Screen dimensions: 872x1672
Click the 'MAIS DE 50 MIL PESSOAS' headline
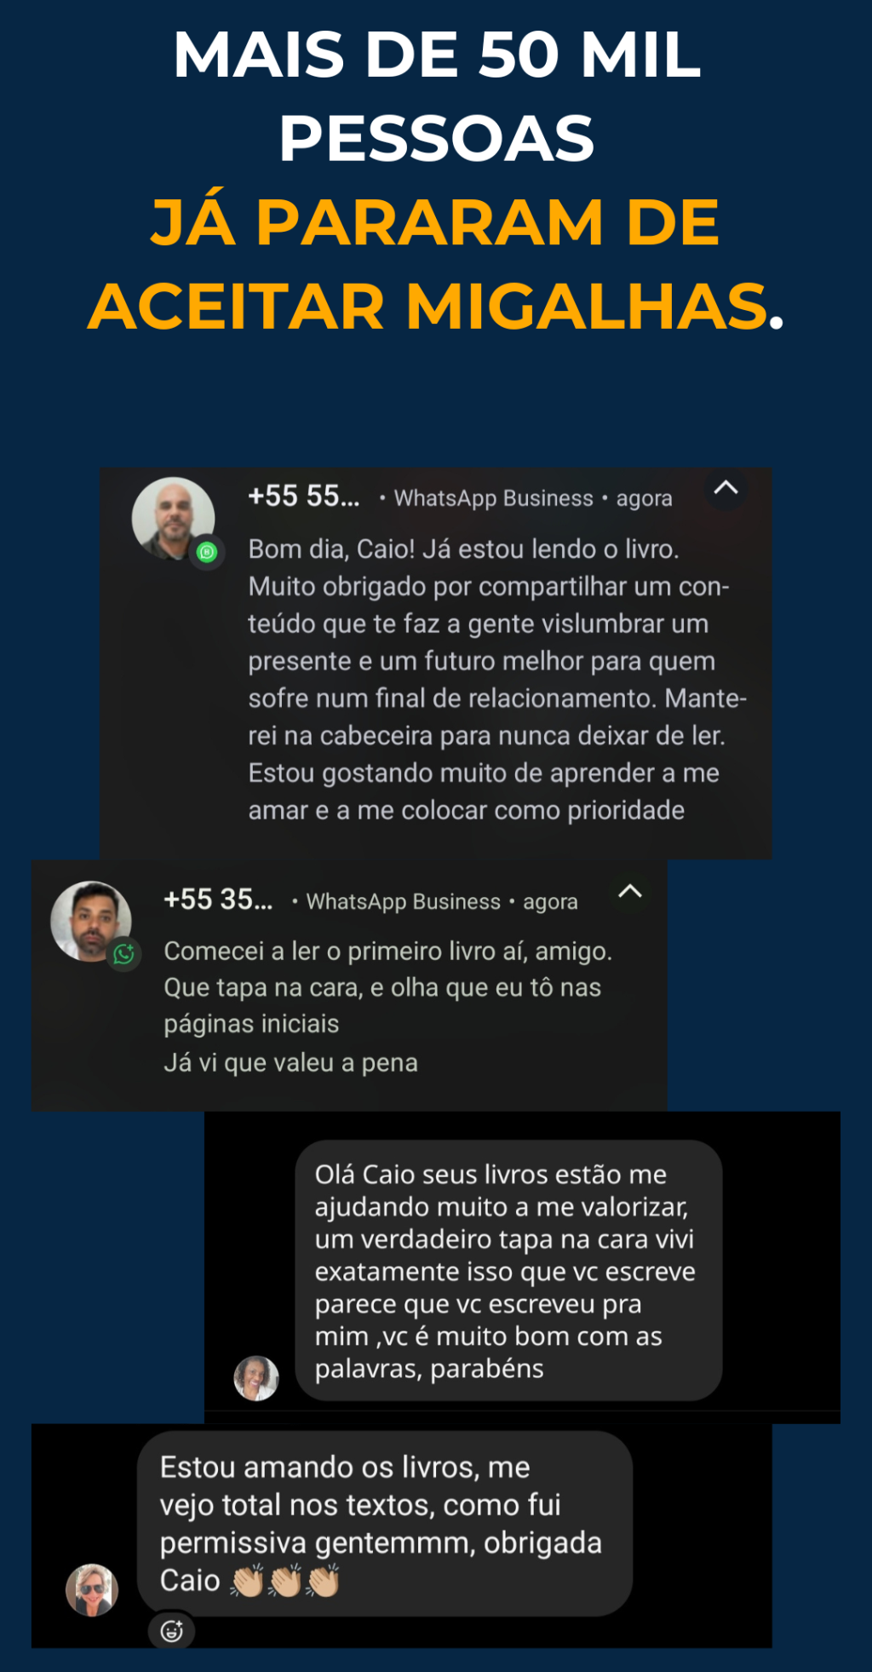[x=437, y=96]
